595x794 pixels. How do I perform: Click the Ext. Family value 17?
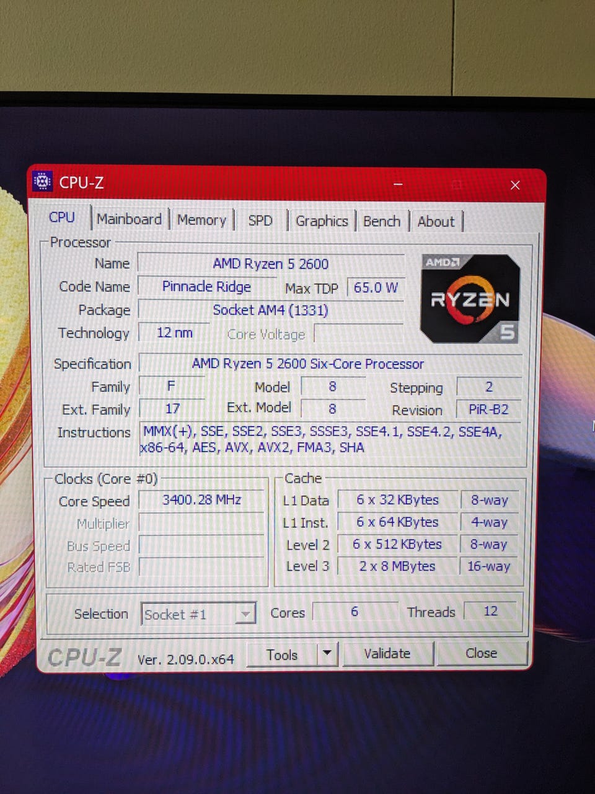[x=172, y=409]
